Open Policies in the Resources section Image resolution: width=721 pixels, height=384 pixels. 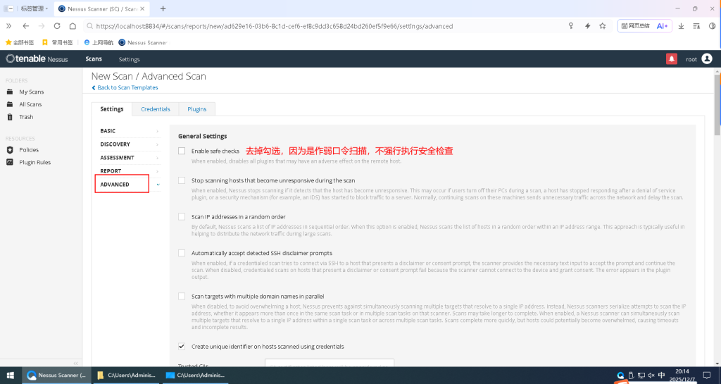click(x=29, y=150)
